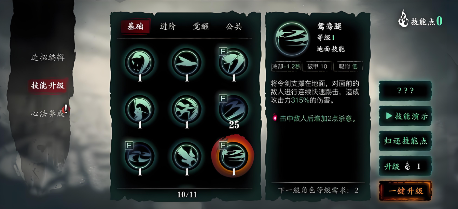
Task: Select the level 25 skill icon
Action: click(x=233, y=109)
